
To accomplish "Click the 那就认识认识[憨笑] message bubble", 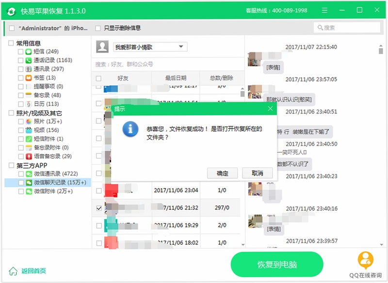I will pos(289,99).
